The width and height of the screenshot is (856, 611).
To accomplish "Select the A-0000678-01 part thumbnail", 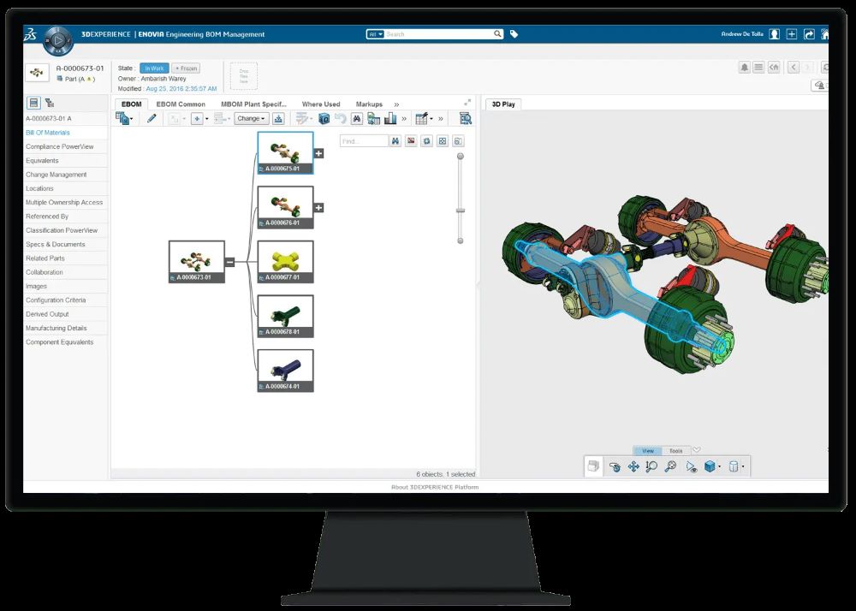I will pos(286,317).
